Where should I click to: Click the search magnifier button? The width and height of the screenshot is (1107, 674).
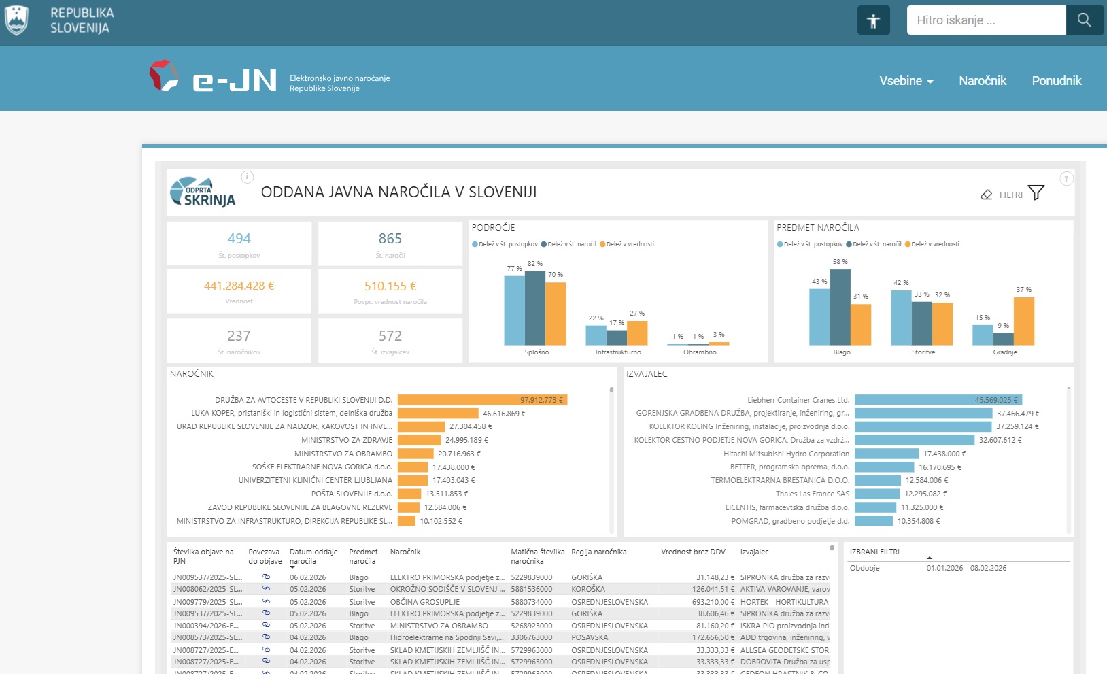click(1084, 20)
